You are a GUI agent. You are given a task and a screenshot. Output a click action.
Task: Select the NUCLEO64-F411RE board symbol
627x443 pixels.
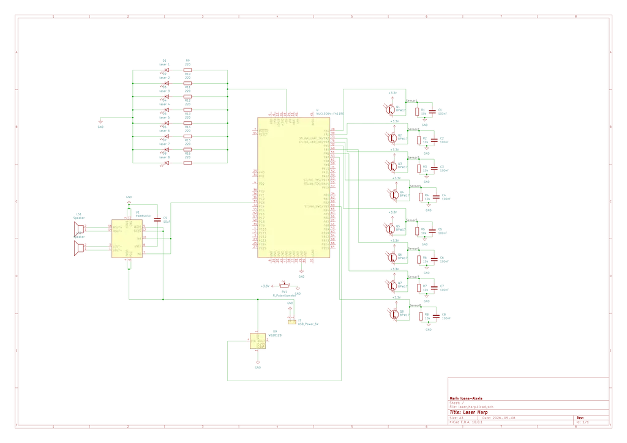[293, 187]
